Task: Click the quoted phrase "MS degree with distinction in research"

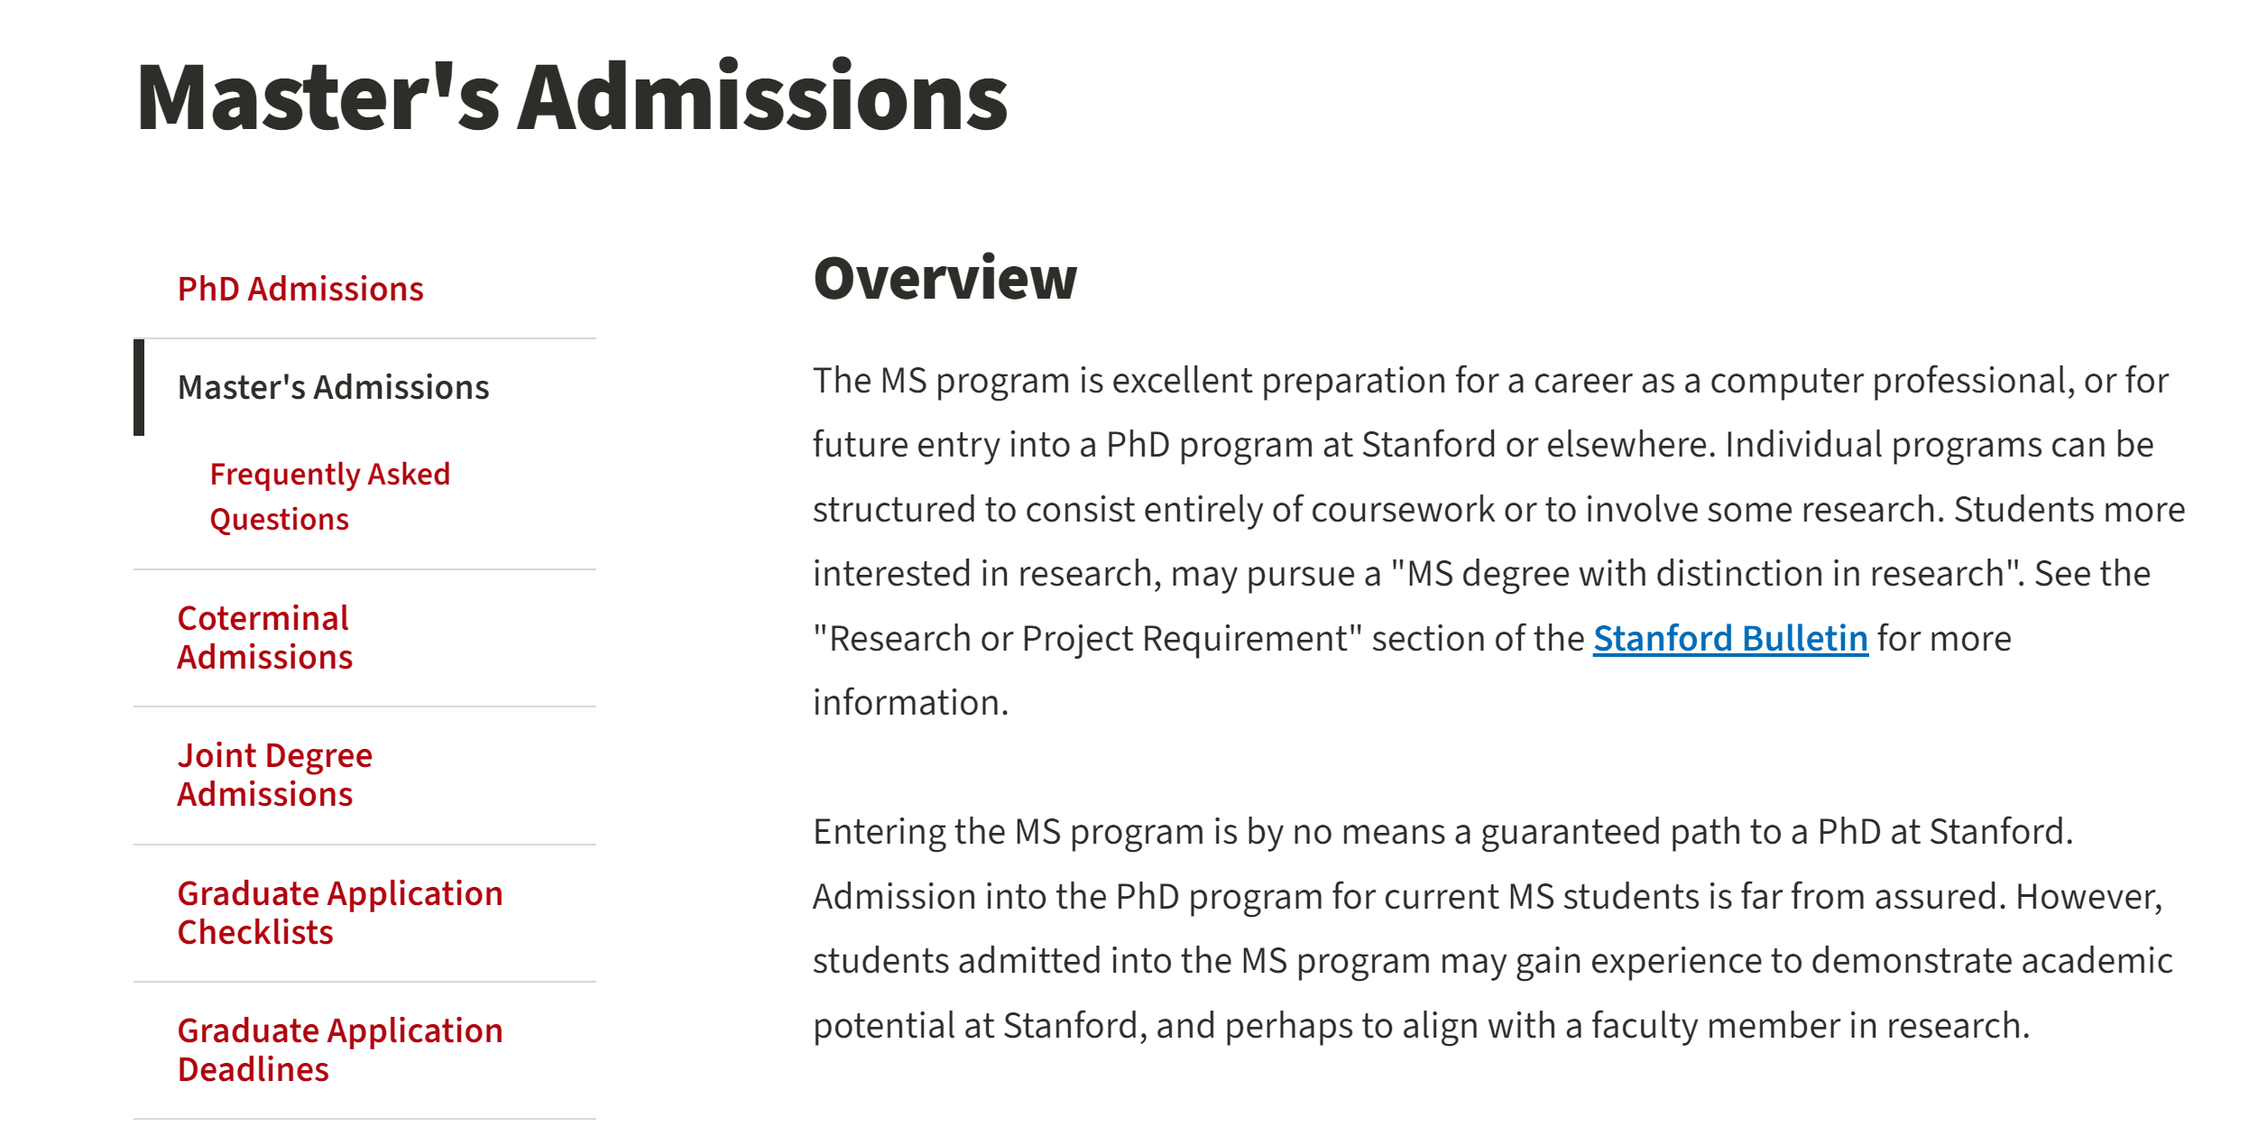Action: (1705, 574)
